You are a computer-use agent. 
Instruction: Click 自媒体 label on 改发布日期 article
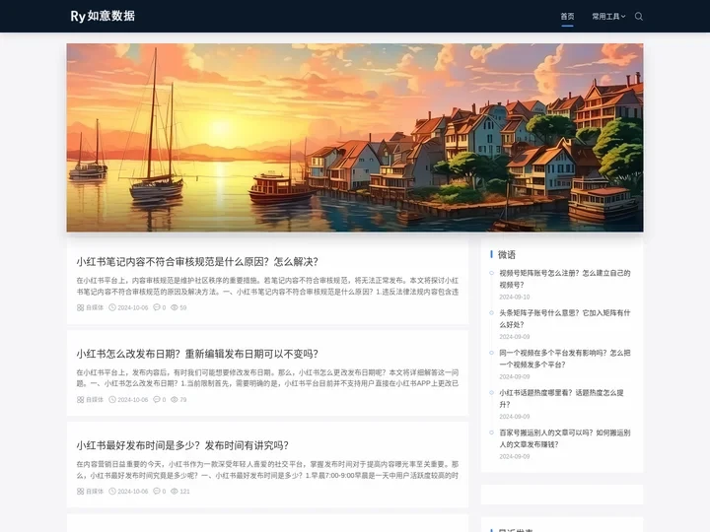tap(95, 399)
